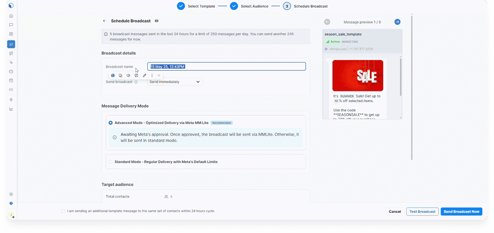The width and height of the screenshot is (494, 233).
Task: Go to next message preview arrow
Action: point(397,22)
